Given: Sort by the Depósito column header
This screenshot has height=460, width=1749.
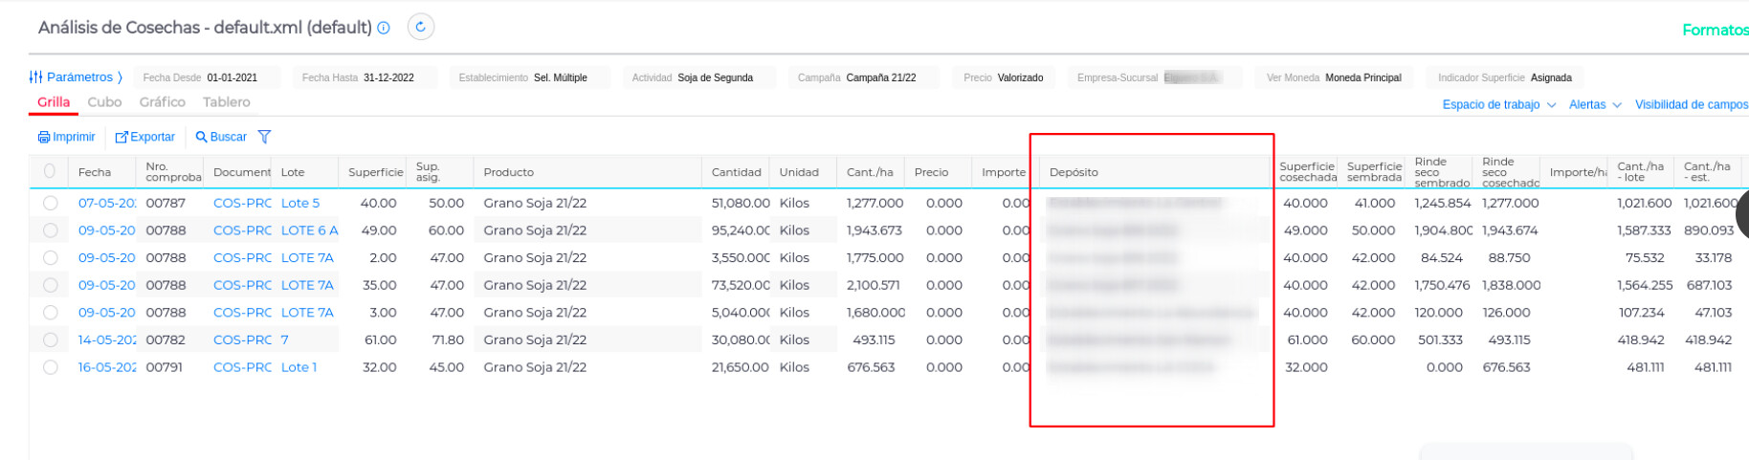Looking at the screenshot, I should click(1074, 172).
